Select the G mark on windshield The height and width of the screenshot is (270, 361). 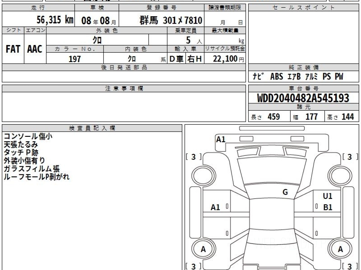(285, 192)
